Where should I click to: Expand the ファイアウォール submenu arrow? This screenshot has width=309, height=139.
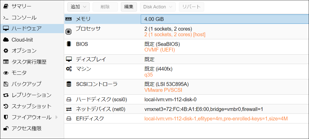click(x=56, y=117)
